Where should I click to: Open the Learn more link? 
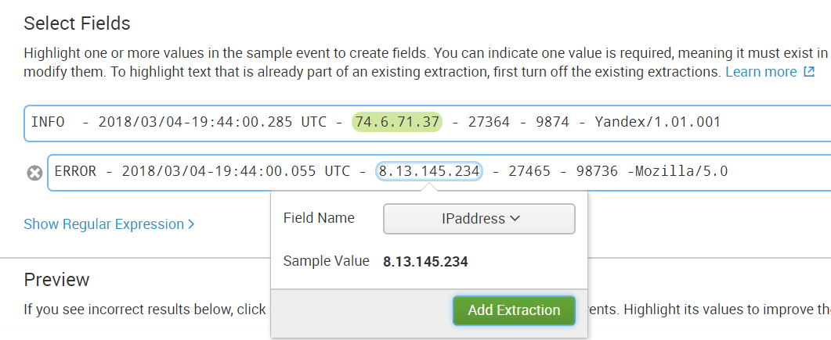(760, 72)
